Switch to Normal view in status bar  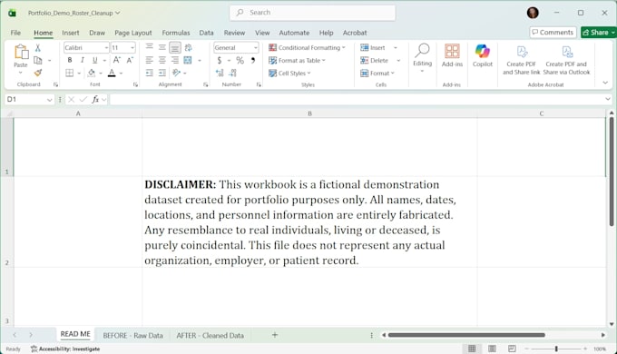(472, 349)
